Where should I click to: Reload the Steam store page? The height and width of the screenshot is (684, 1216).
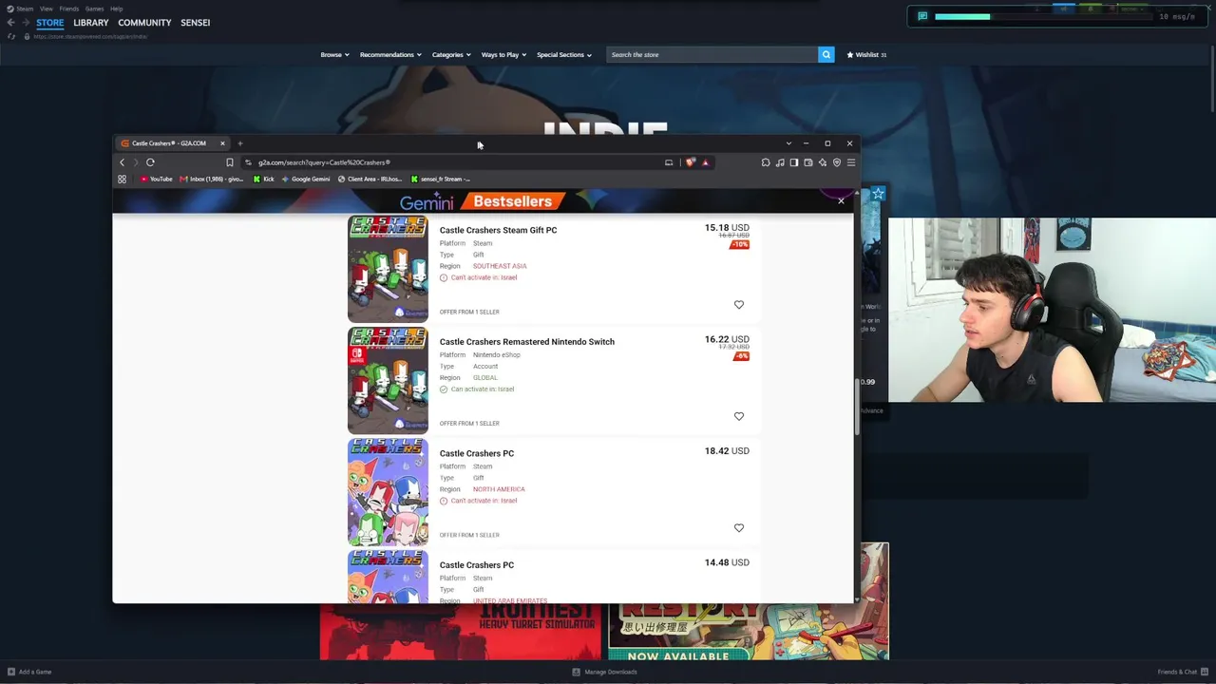pos(11,36)
